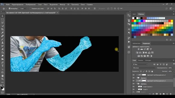The height and width of the screenshot is (98, 175).
Task: Hide the Слой 5 копия 2 layer
Action: (134, 87)
